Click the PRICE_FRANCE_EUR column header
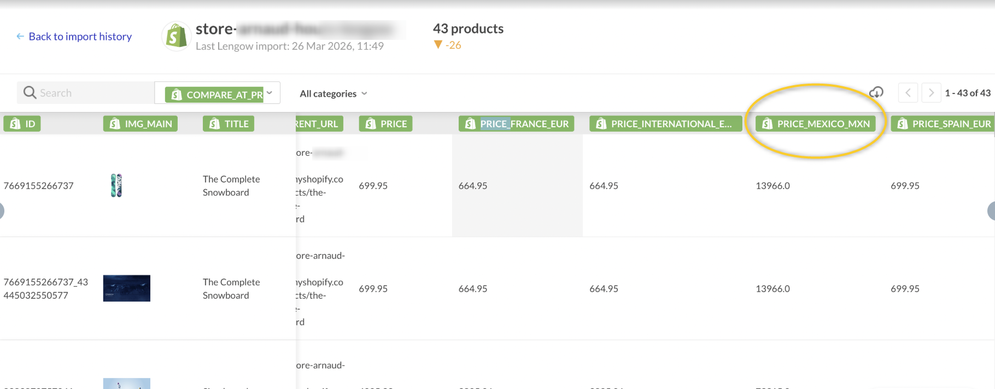Viewport: 995px width, 389px height. click(x=516, y=124)
